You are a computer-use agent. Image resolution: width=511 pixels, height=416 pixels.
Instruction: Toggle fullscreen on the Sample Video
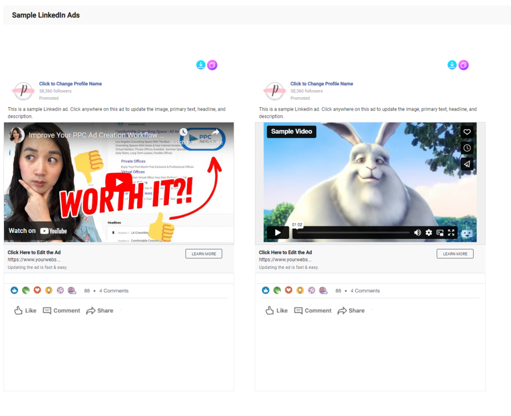451,232
